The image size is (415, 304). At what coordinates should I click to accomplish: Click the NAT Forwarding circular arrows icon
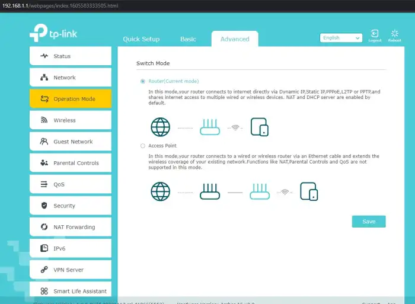tap(44, 227)
